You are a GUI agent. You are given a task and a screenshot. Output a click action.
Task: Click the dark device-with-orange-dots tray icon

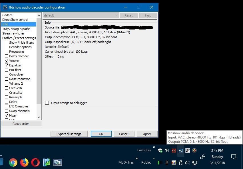click(x=167, y=163)
